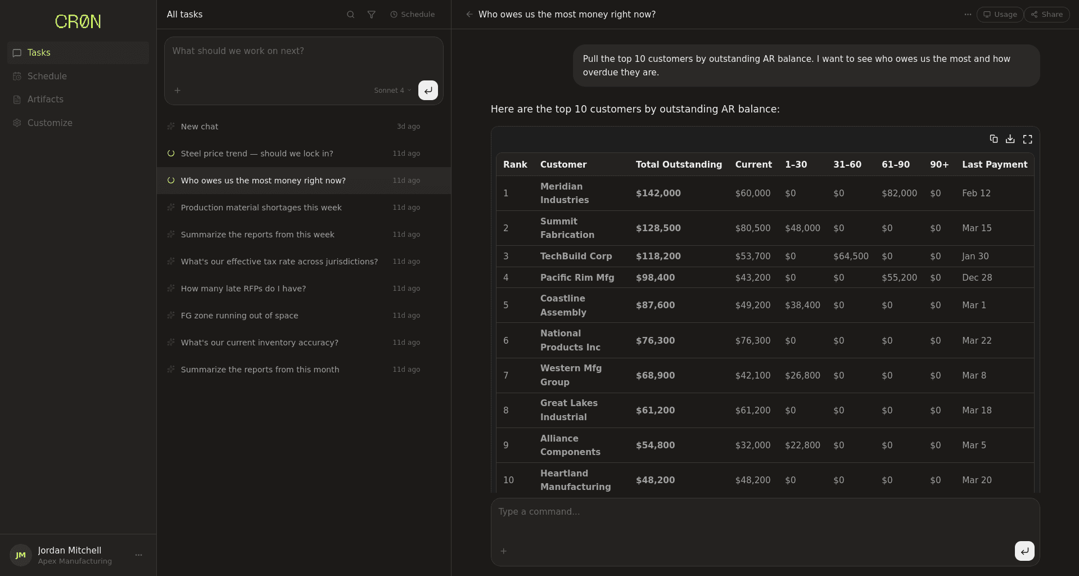Viewport: 1079px width, 576px height.
Task: Click the CRON logo
Action: (x=78, y=21)
